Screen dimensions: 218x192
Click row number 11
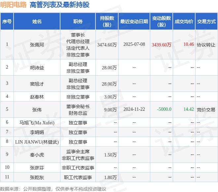[7, 177]
